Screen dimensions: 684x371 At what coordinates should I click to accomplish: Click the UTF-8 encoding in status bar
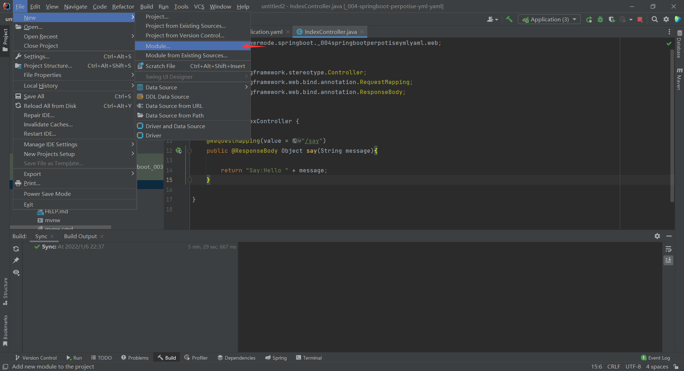coord(633,366)
